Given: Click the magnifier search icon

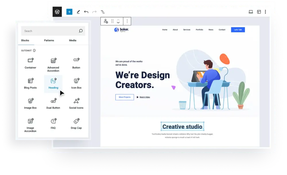Looking at the screenshot, I should tap(81, 31).
